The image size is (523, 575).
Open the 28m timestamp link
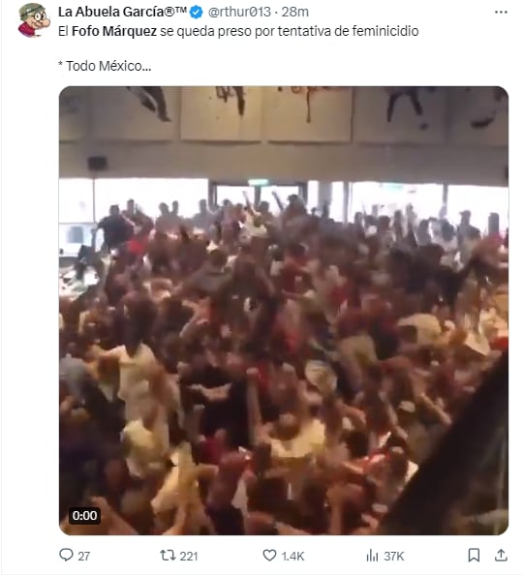[x=295, y=13]
